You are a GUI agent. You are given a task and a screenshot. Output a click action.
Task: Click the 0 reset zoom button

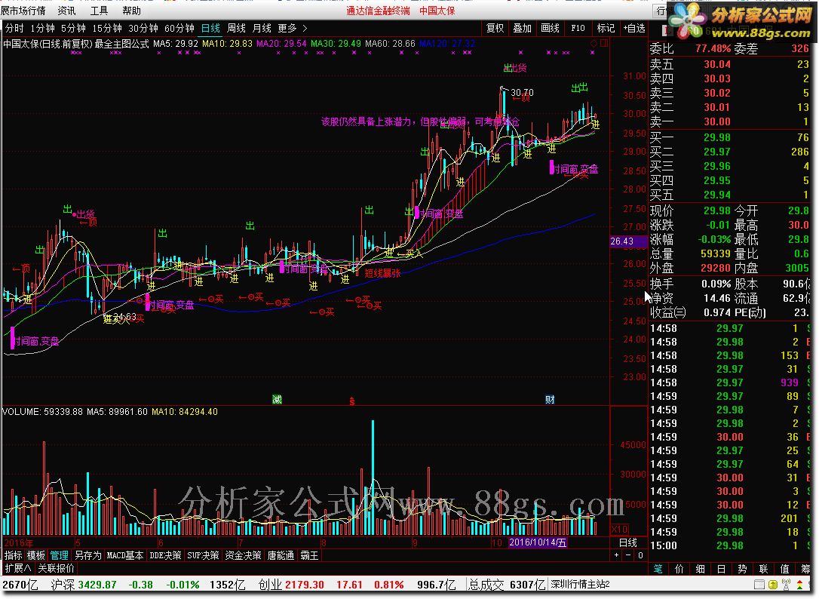(640, 555)
